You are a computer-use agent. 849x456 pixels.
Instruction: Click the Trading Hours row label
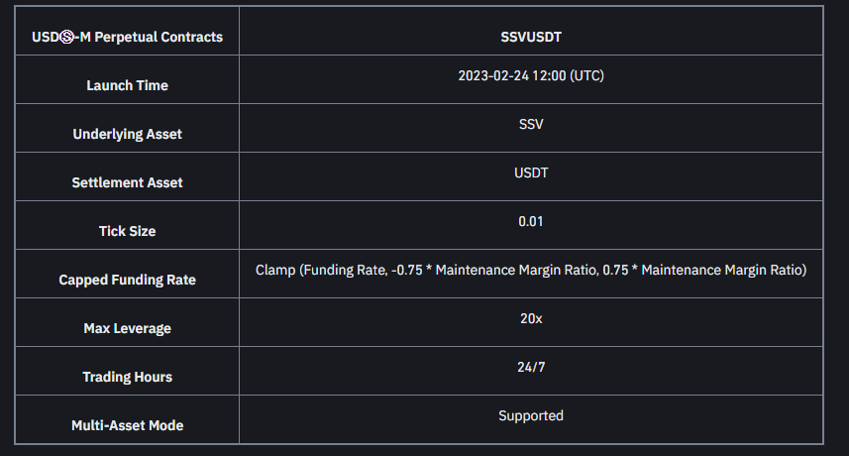[x=127, y=377]
